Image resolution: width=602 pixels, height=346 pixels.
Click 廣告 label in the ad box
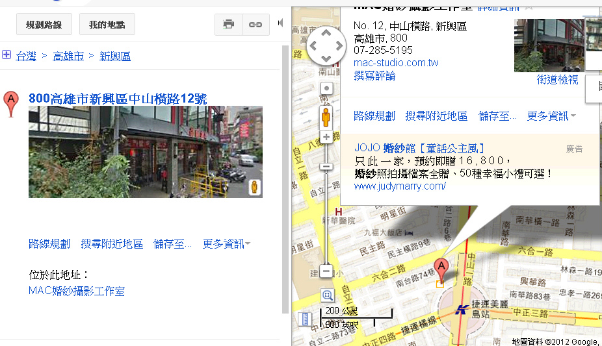point(574,149)
